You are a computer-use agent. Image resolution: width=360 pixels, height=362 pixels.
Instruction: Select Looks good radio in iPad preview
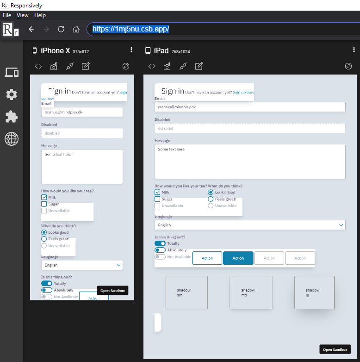tap(211, 192)
